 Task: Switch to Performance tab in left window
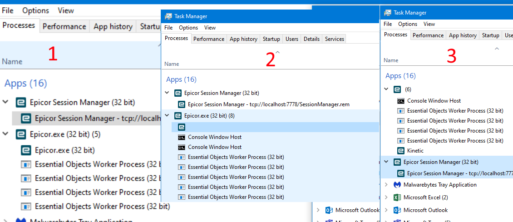(x=64, y=26)
